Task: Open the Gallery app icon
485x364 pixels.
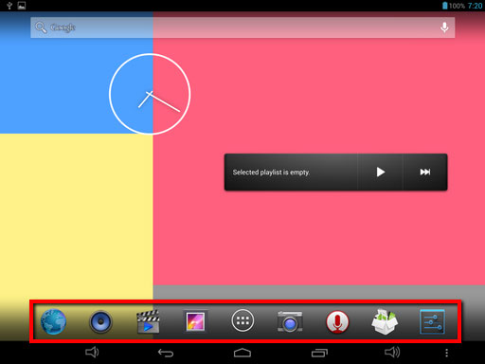Action: coord(195,321)
